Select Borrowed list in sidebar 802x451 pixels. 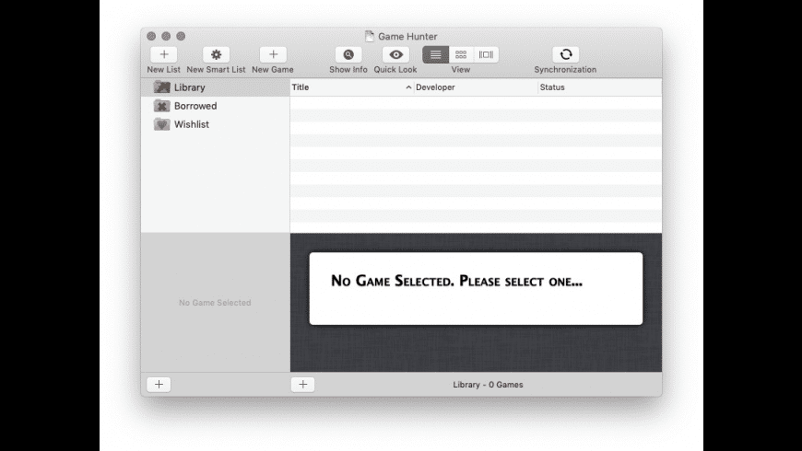click(x=216, y=106)
